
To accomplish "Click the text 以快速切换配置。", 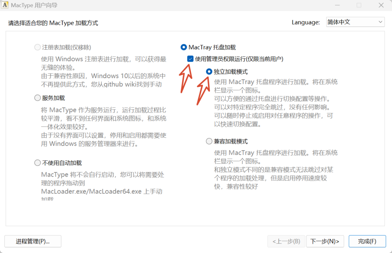I will (238, 124).
